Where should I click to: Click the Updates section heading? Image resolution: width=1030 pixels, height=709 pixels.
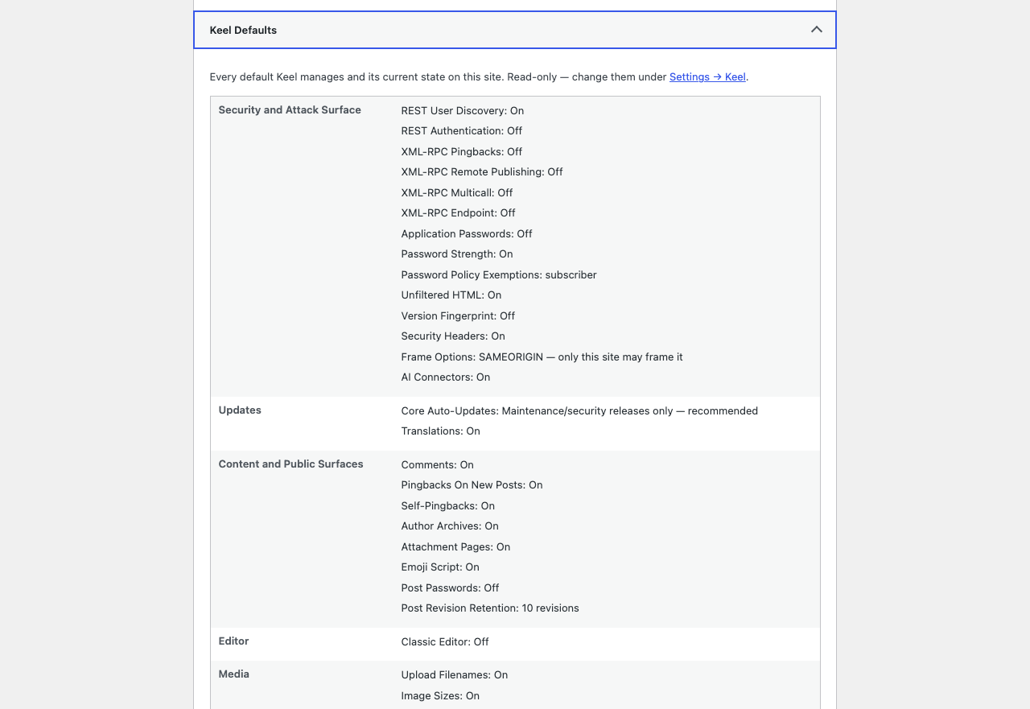240,410
